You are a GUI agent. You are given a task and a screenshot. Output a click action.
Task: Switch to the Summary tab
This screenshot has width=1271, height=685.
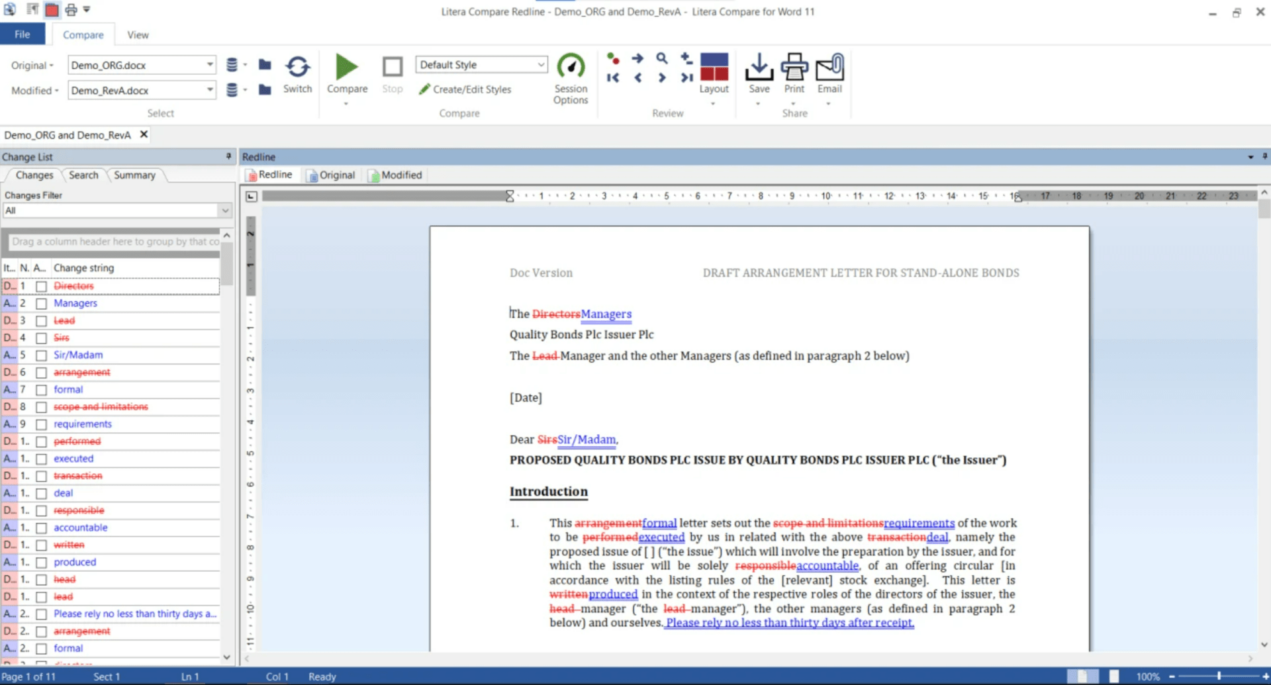click(134, 175)
